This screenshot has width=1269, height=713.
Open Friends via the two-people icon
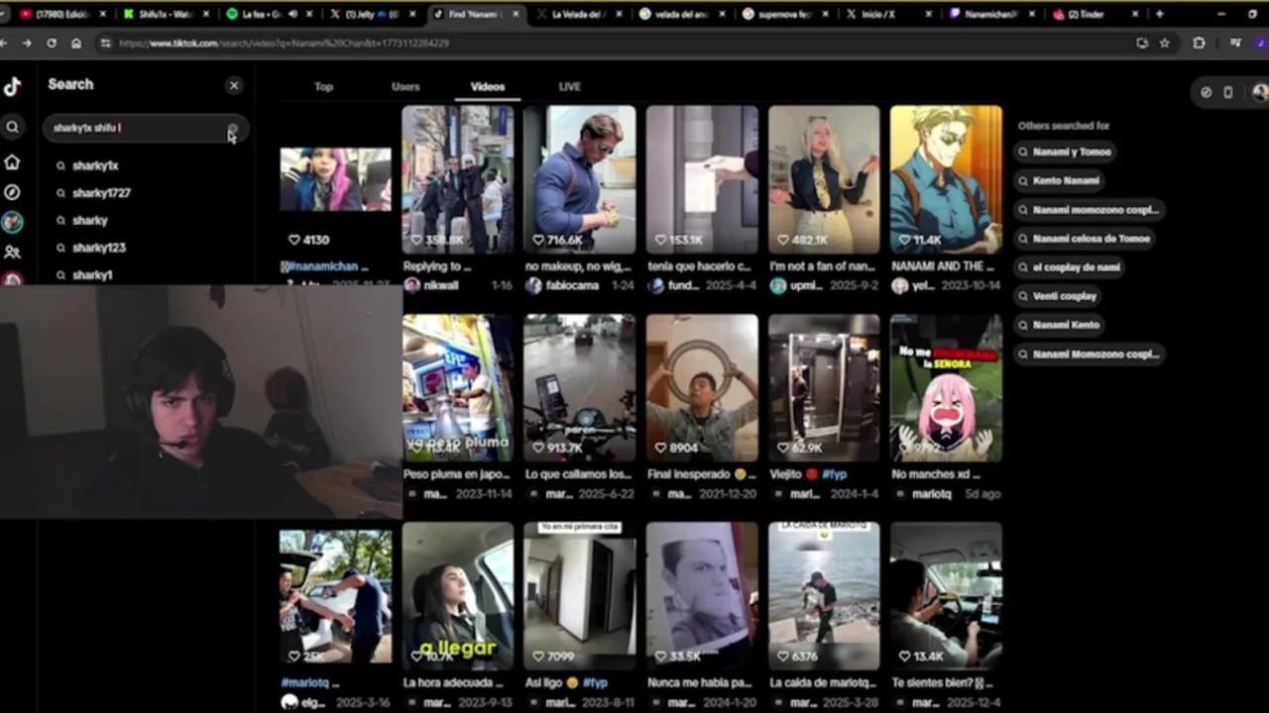click(x=12, y=253)
